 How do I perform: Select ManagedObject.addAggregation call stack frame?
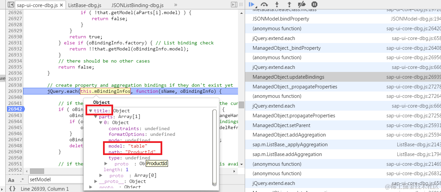click(x=343, y=135)
